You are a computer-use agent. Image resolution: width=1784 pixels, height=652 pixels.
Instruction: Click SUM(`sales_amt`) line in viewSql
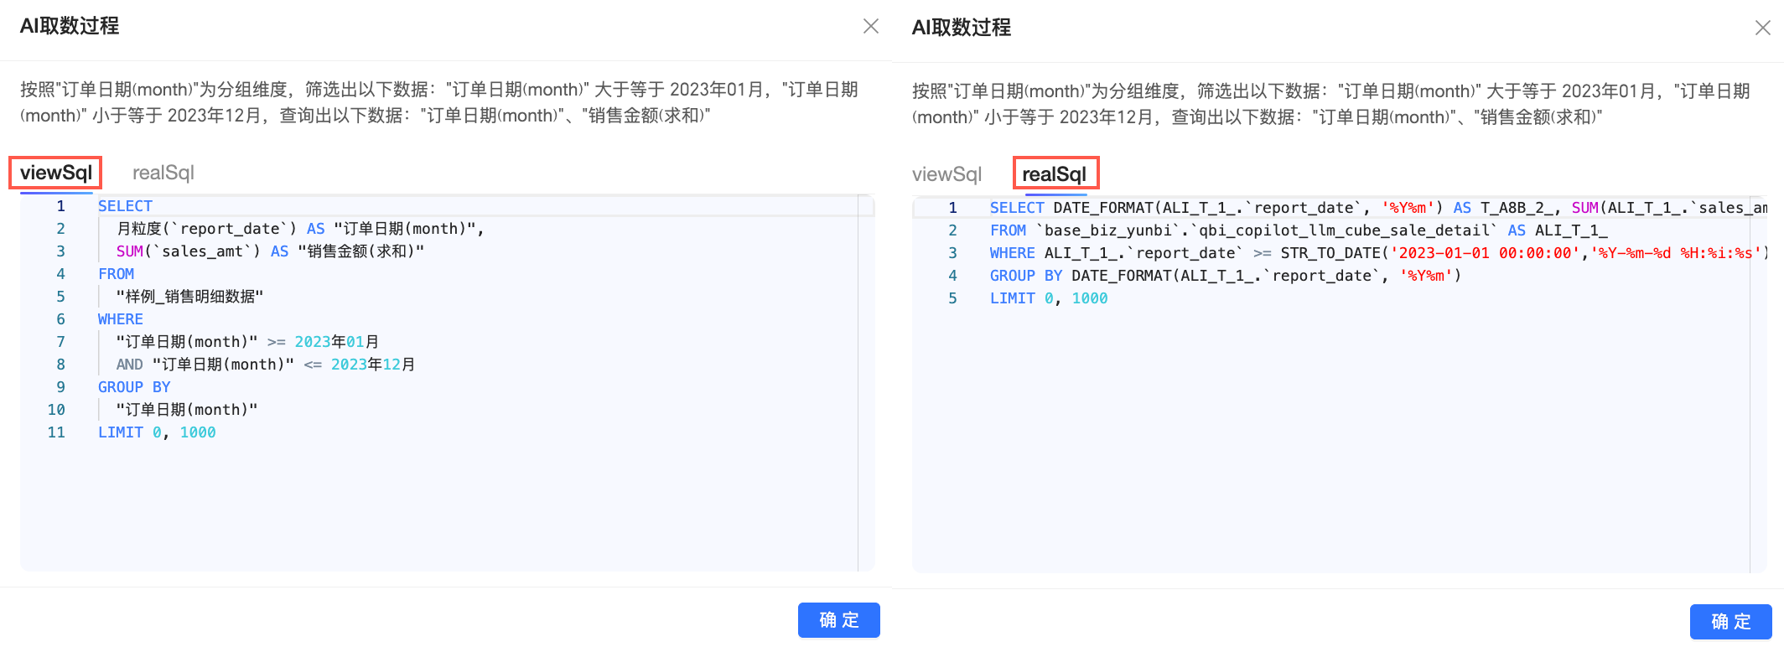click(x=270, y=251)
